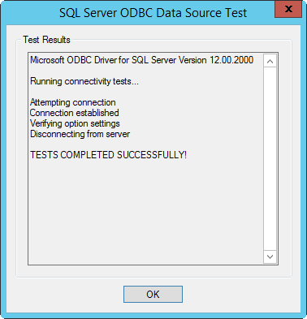Click the "Connection established" line

point(75,113)
